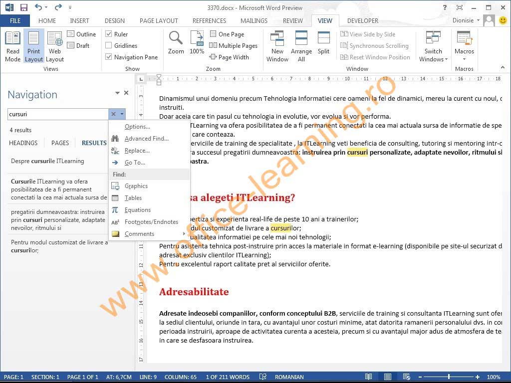Click the ROMANIAN language indicator
Image resolution: width=511 pixels, height=383 pixels.
(x=289, y=377)
